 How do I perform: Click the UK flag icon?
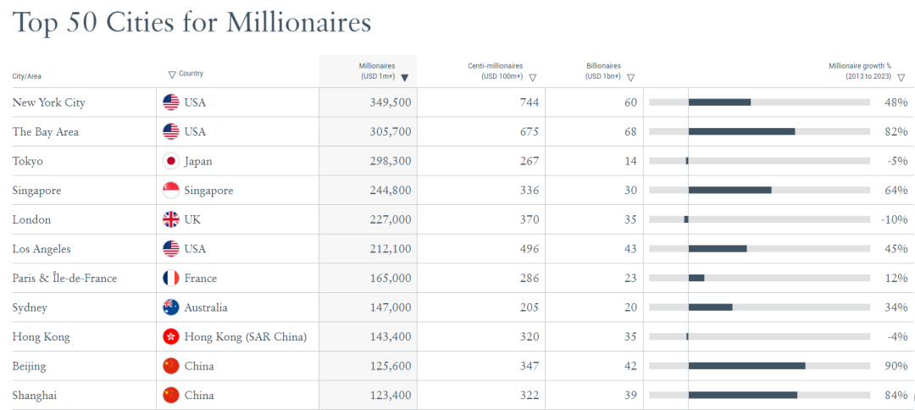(171, 219)
